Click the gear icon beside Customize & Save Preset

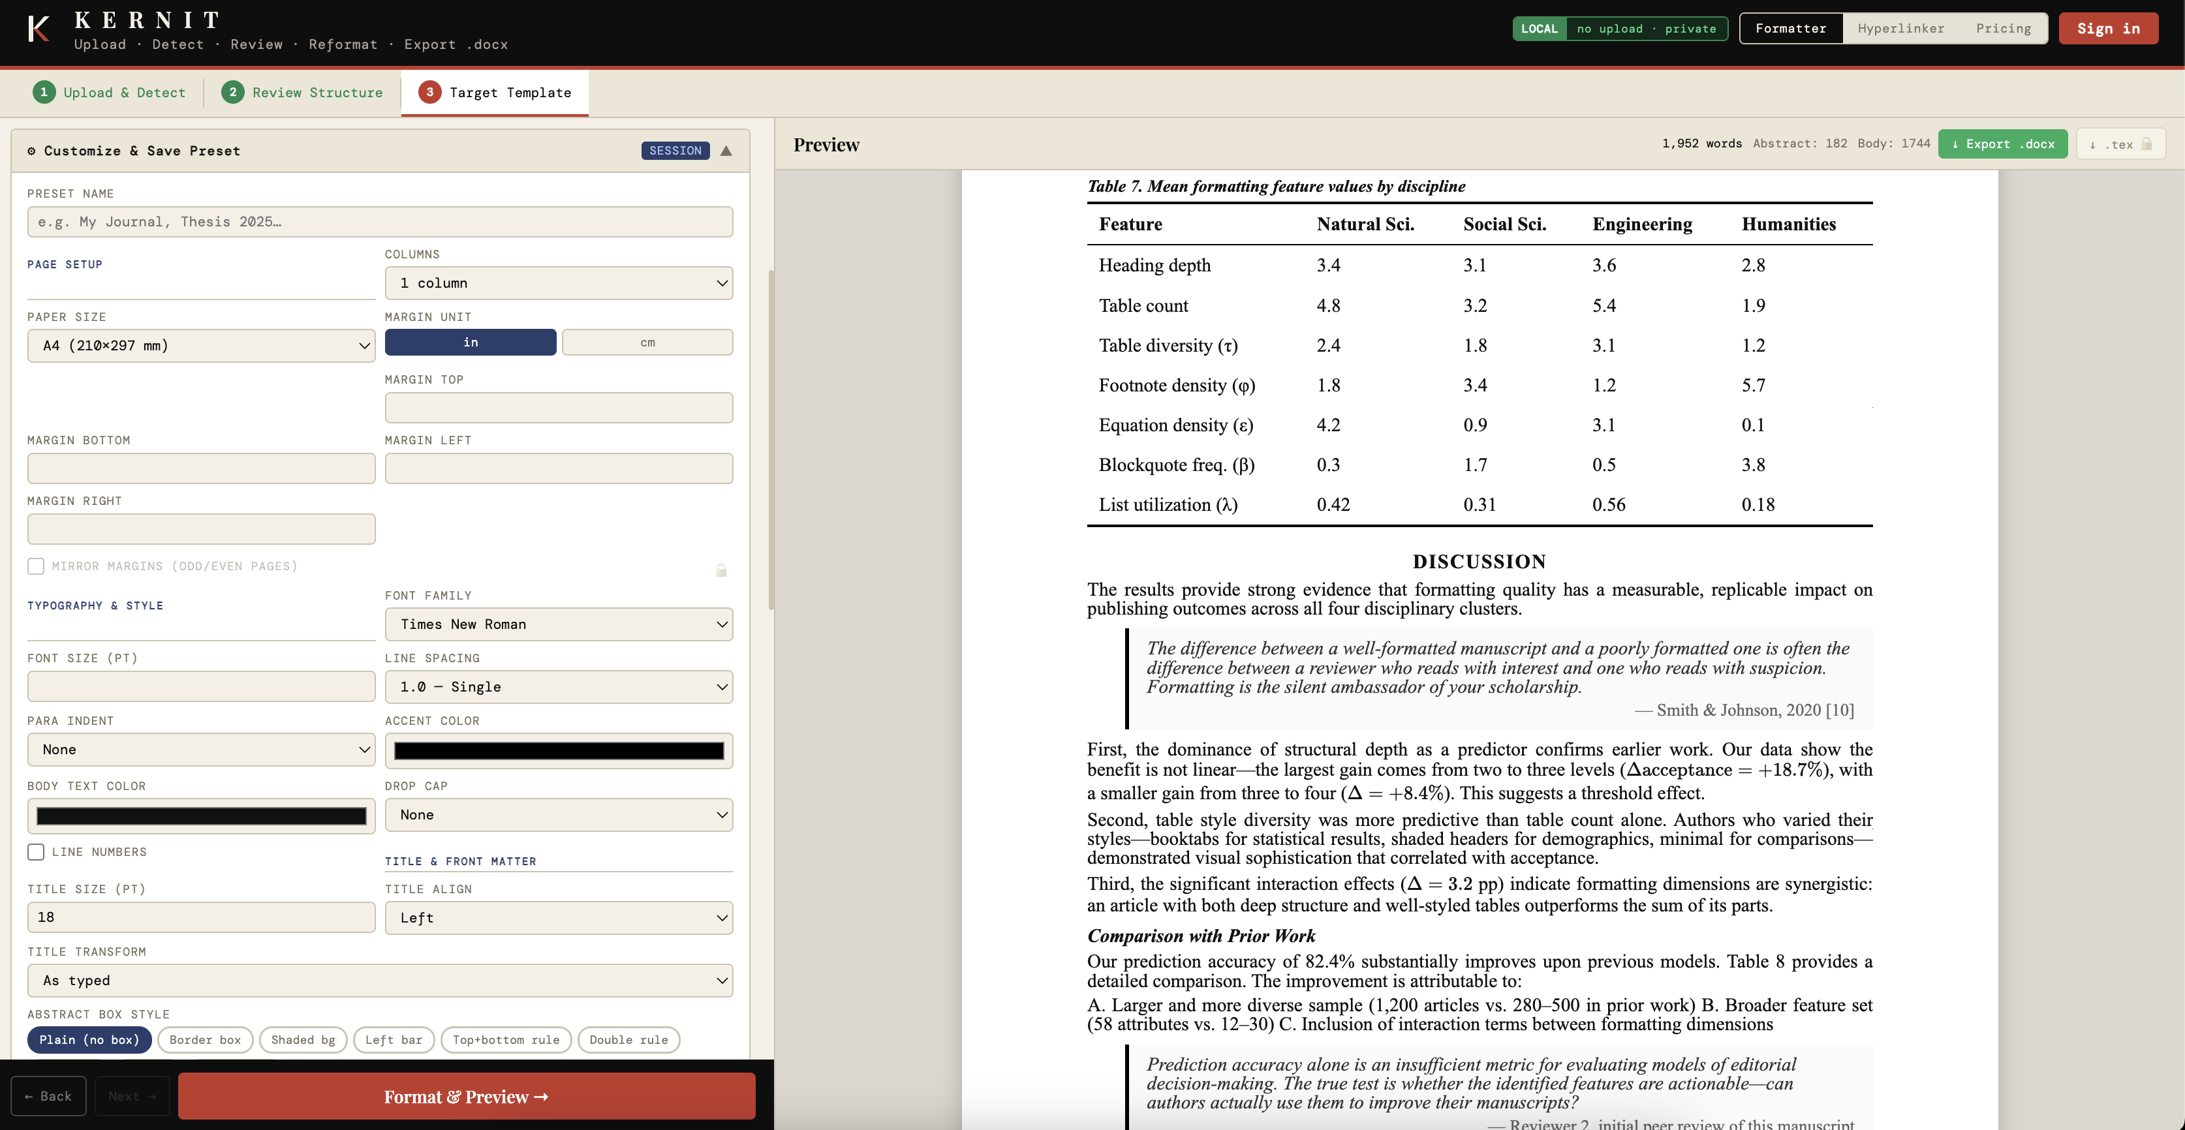tap(31, 151)
